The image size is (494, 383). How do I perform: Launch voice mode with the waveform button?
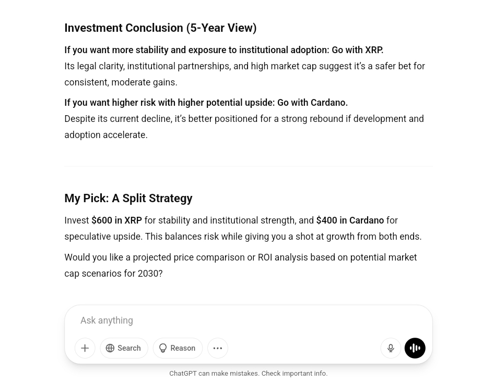pyautogui.click(x=415, y=348)
